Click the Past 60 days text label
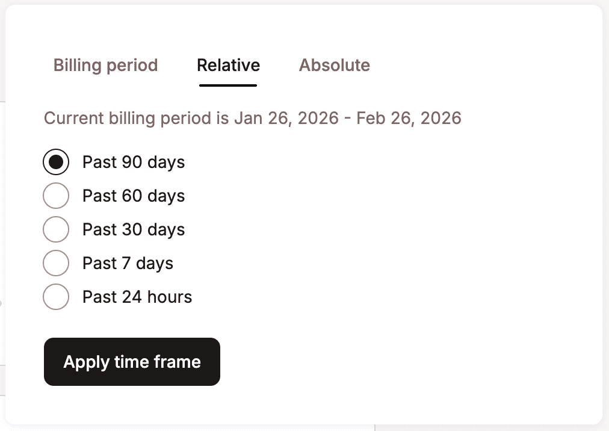Image resolution: width=609 pixels, height=431 pixels. pos(134,196)
